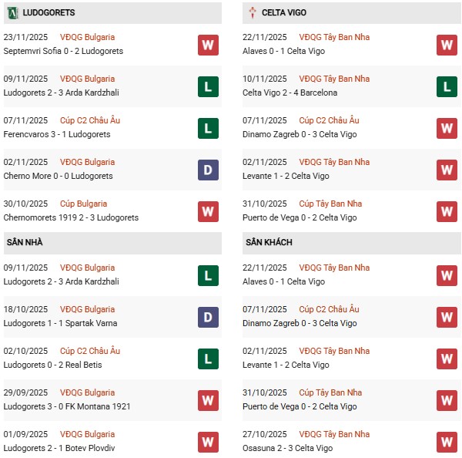Open Cúp C2 Châu Âu link dated 02/10/2025
This screenshot has height=458, width=462.
[90, 352]
